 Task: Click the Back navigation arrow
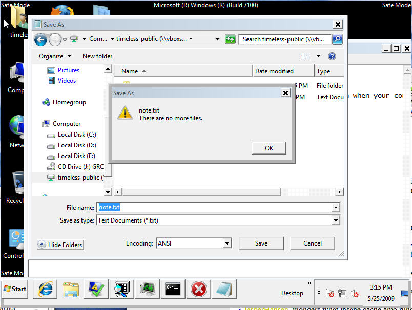coord(40,39)
